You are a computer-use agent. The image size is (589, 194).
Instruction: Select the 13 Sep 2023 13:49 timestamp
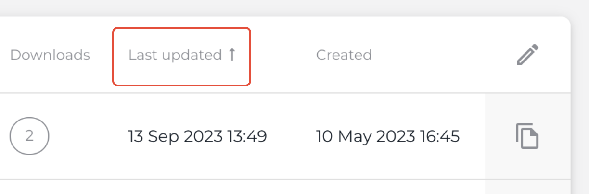coord(197,137)
